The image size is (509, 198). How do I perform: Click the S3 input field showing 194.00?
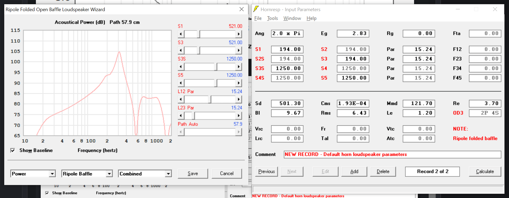pyautogui.click(x=353, y=59)
